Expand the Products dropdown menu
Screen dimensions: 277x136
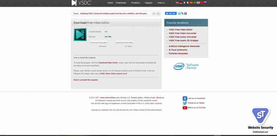[137, 3]
